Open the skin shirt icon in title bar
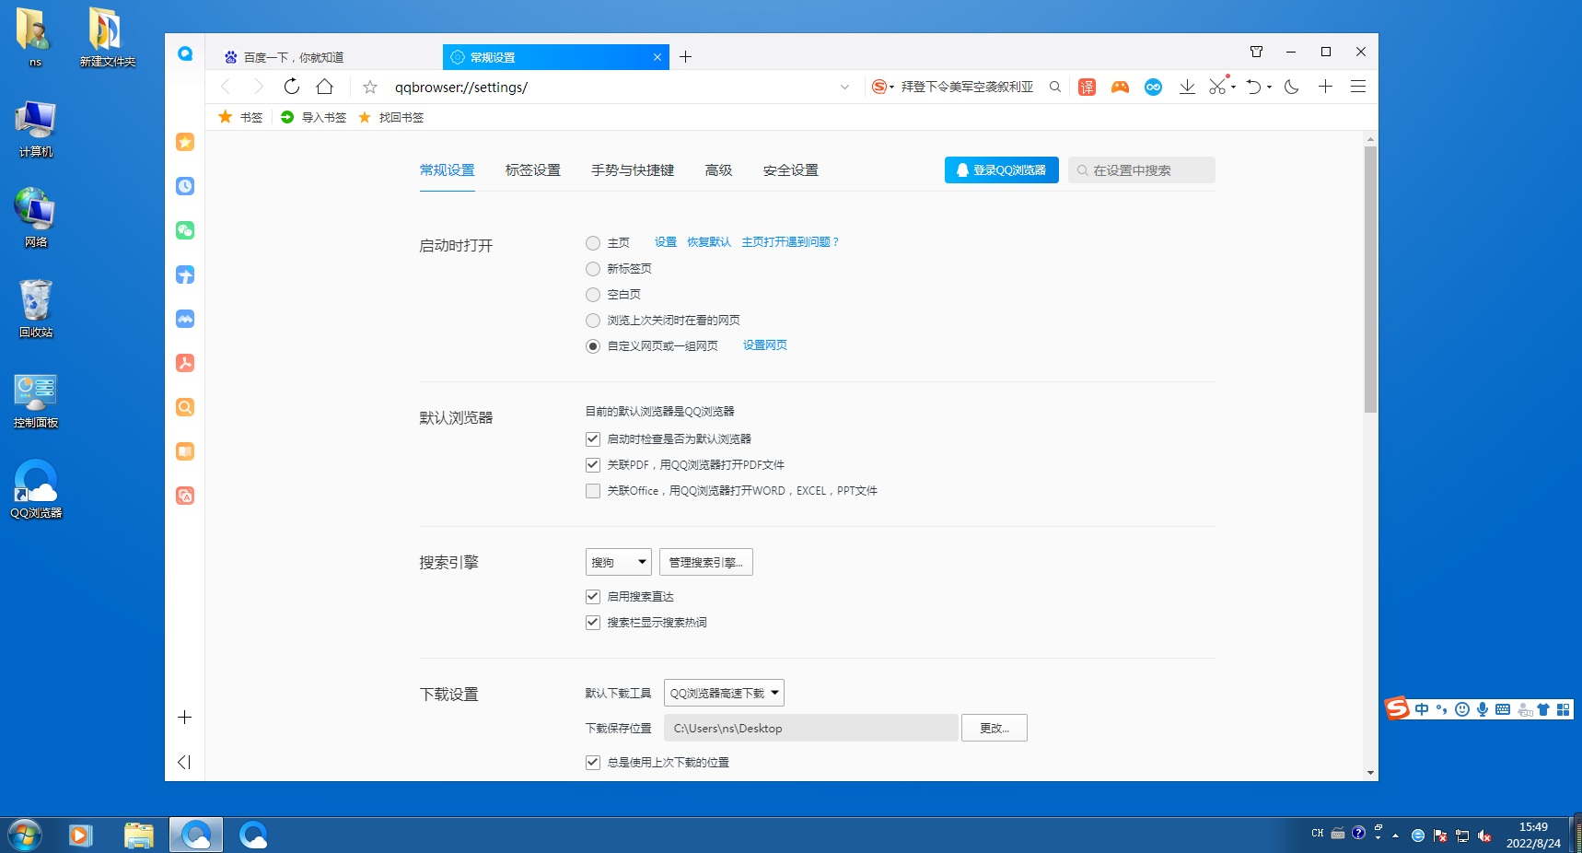The image size is (1582, 853). [x=1256, y=52]
